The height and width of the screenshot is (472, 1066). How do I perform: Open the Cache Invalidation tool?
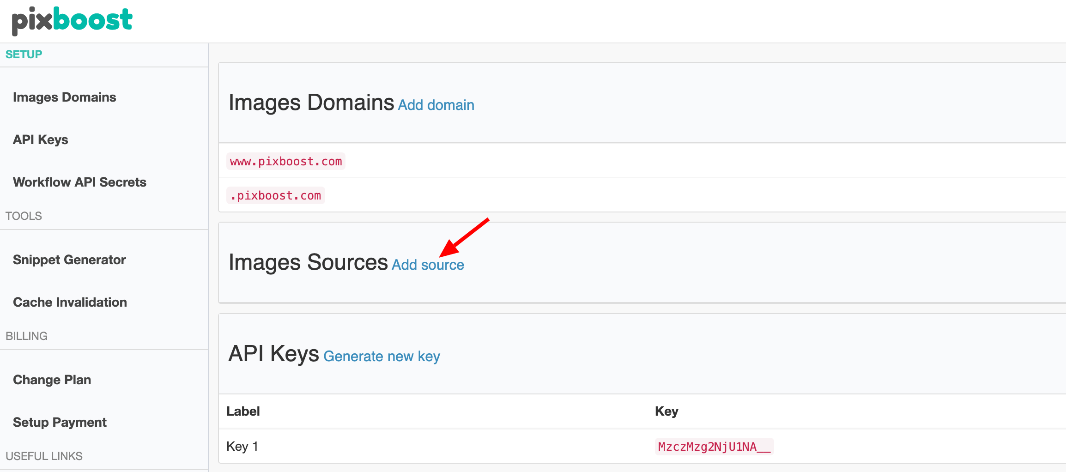70,302
